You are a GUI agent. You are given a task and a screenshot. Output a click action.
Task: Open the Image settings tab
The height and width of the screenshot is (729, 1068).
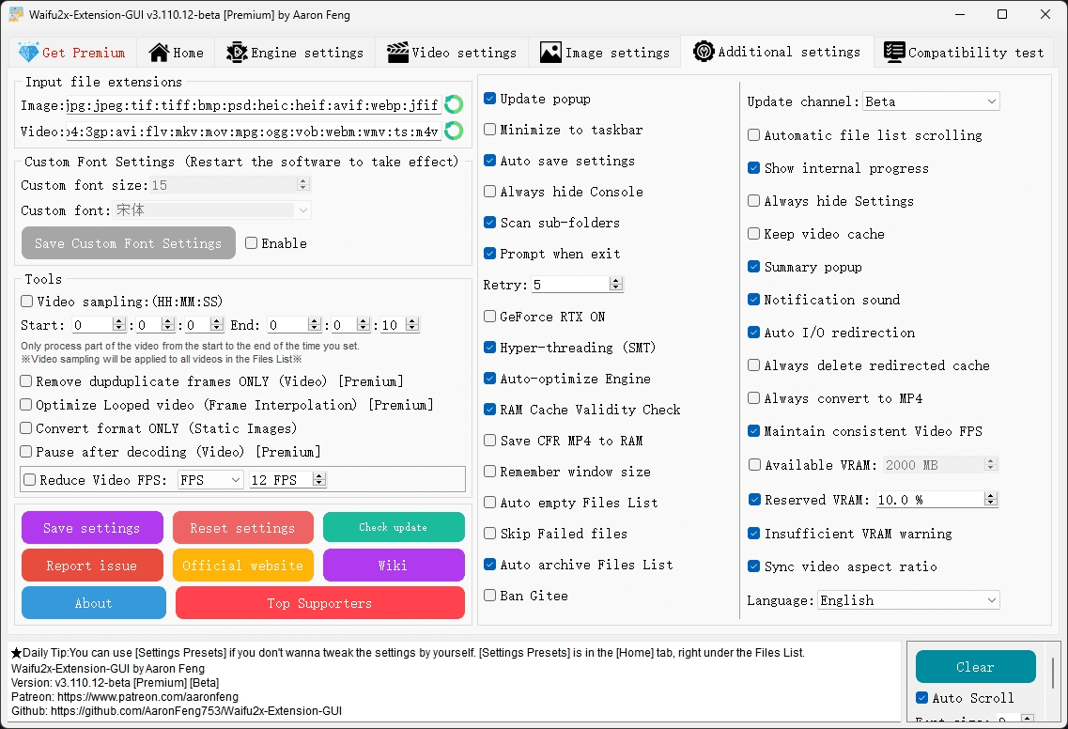605,53
